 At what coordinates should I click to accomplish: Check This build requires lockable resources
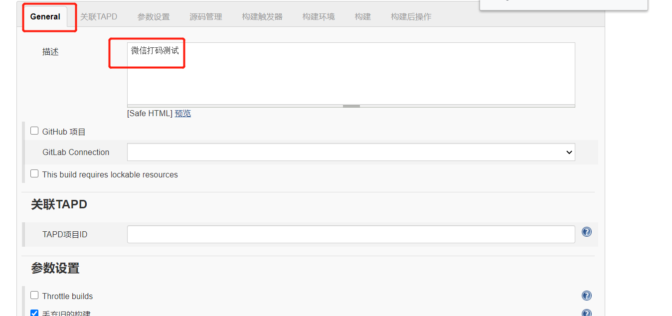(34, 173)
